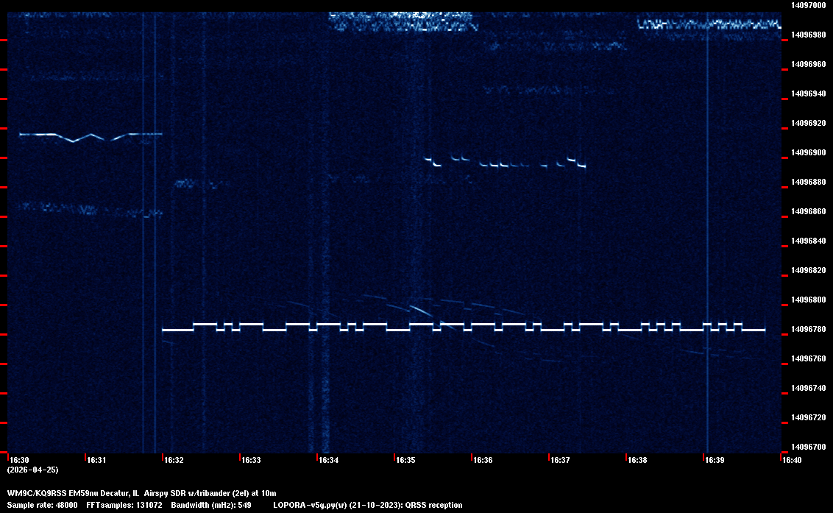Click frequency label 14096720
This screenshot has width=833, height=513.
point(809,418)
